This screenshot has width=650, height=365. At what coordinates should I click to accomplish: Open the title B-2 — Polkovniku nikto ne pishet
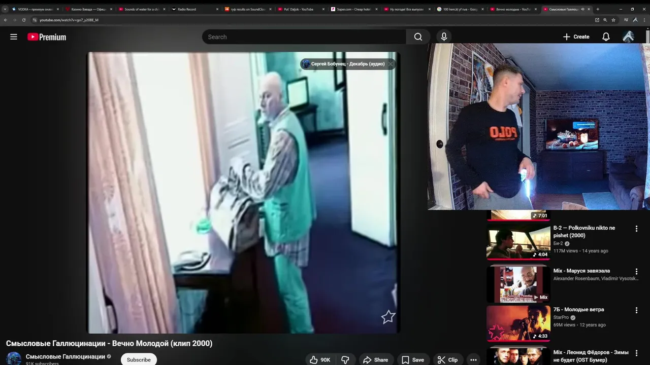pyautogui.click(x=584, y=232)
